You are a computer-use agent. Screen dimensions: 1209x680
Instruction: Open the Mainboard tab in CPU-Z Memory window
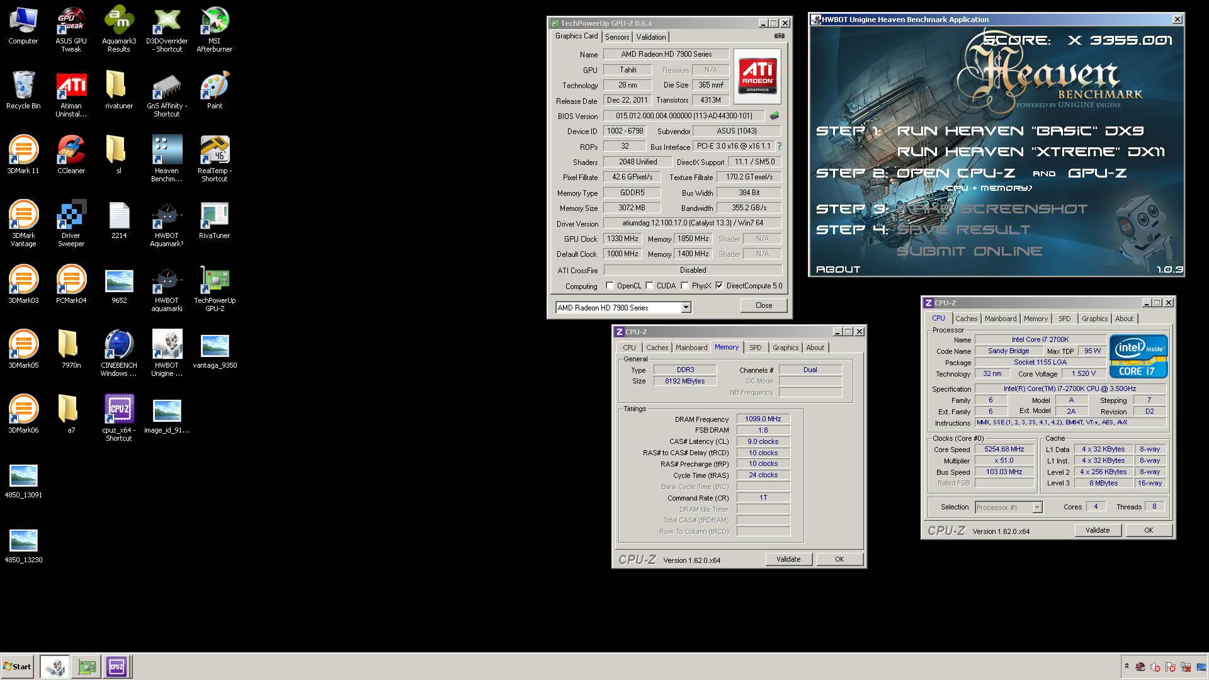691,348
